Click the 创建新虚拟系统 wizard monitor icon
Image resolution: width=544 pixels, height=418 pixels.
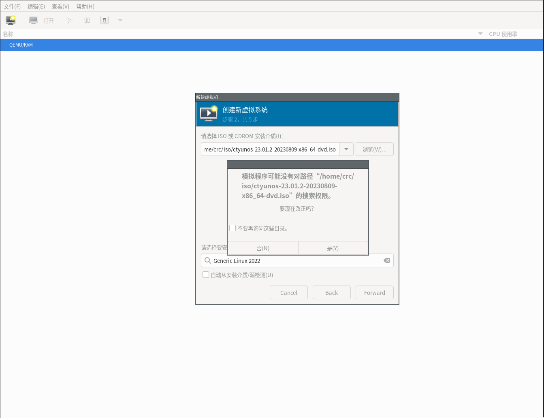coord(209,114)
